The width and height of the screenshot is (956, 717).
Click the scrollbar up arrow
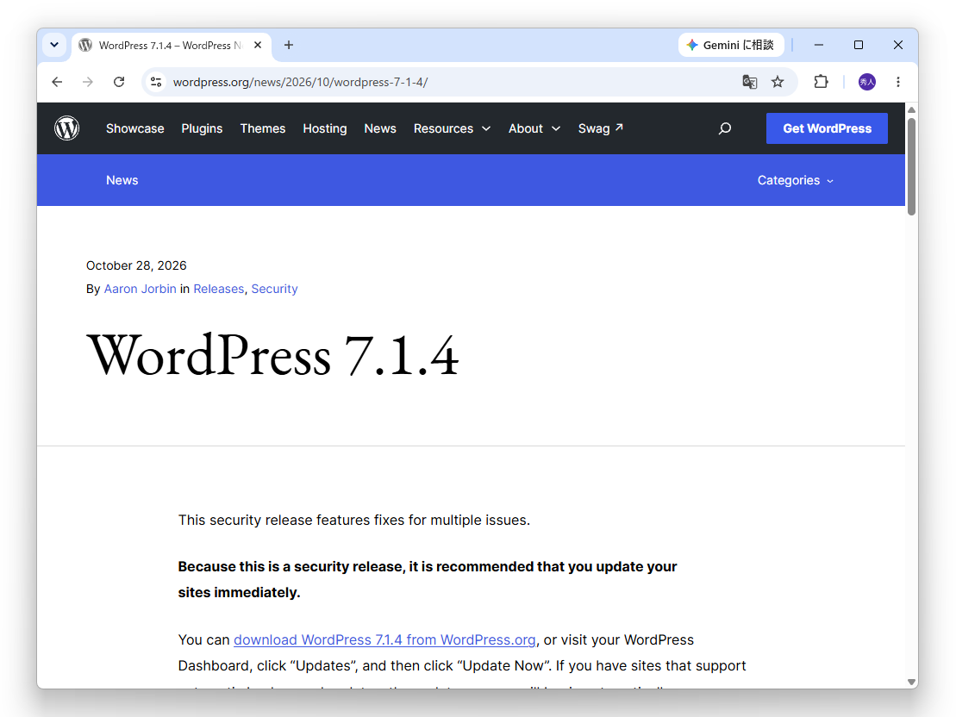coord(911,109)
